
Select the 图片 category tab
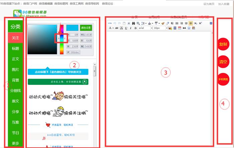15,69
